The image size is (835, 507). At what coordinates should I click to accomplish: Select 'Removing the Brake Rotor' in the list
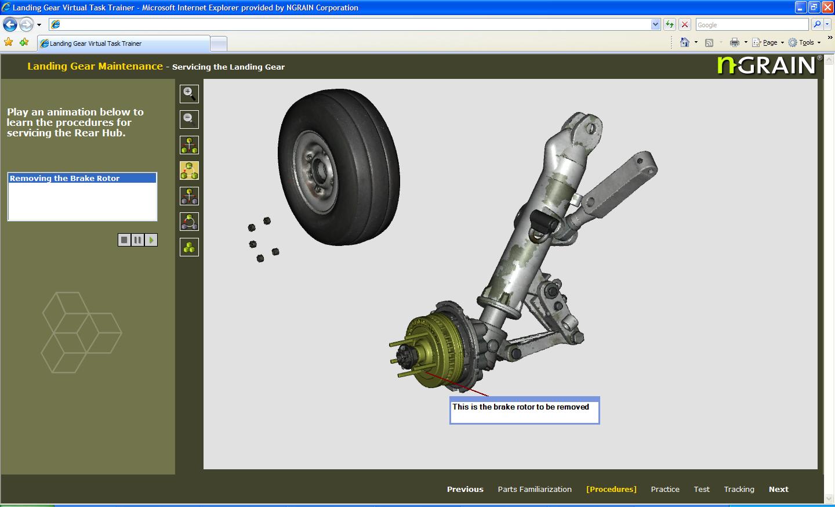82,178
